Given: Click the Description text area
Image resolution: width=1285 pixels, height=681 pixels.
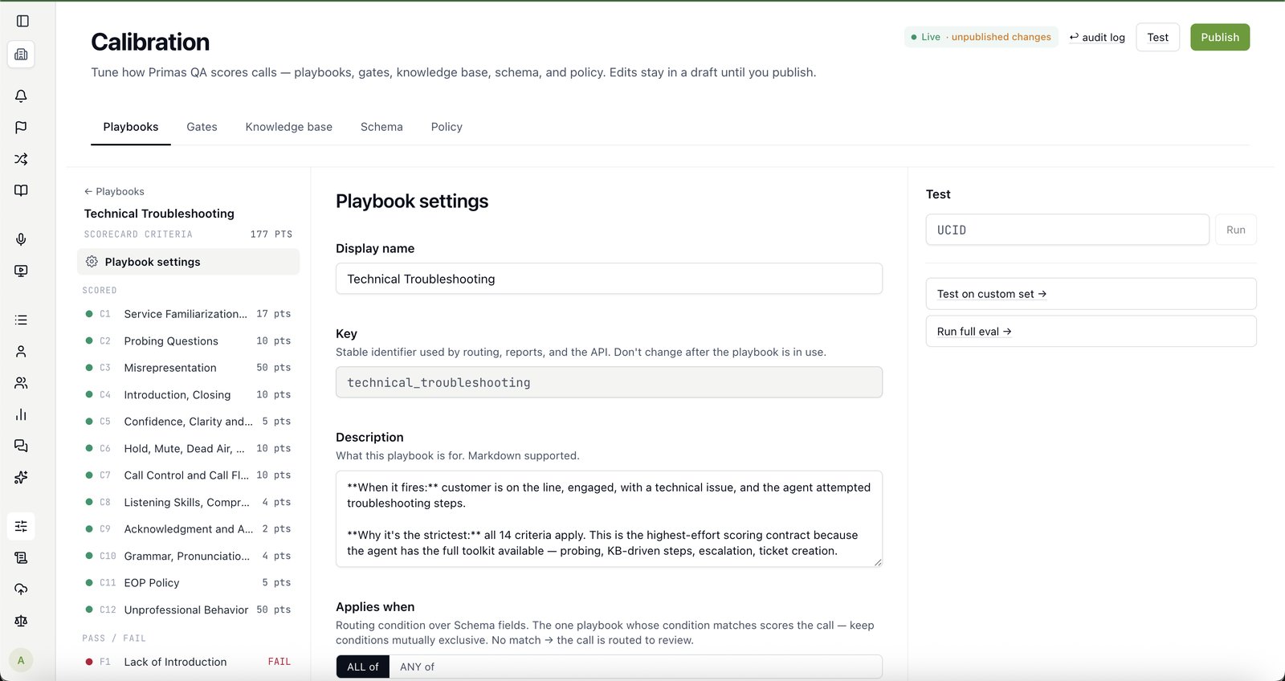Looking at the screenshot, I should tap(609, 519).
